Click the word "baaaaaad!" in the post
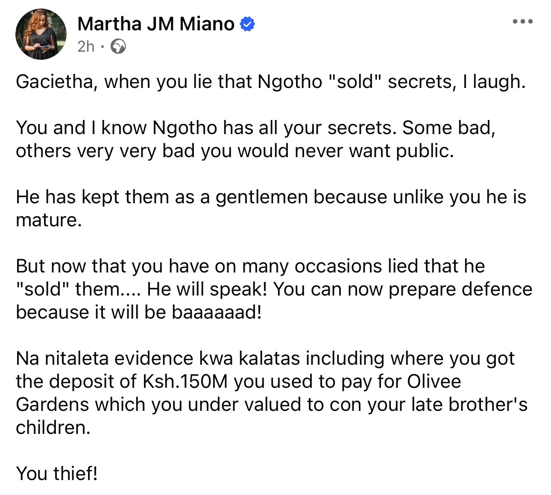Screen dimensions: 551x495 pyautogui.click(x=216, y=312)
